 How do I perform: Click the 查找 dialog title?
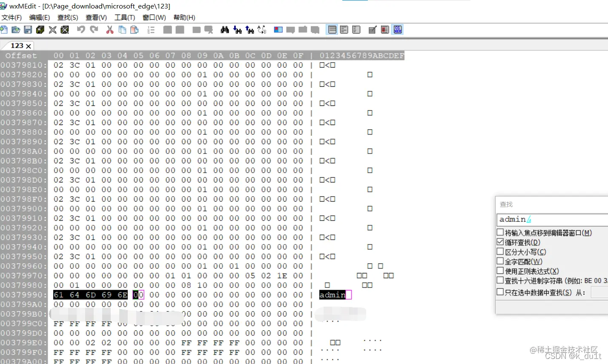[x=506, y=205]
